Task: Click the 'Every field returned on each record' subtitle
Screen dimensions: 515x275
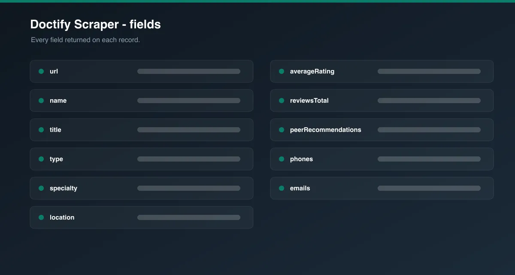Action: (85, 40)
